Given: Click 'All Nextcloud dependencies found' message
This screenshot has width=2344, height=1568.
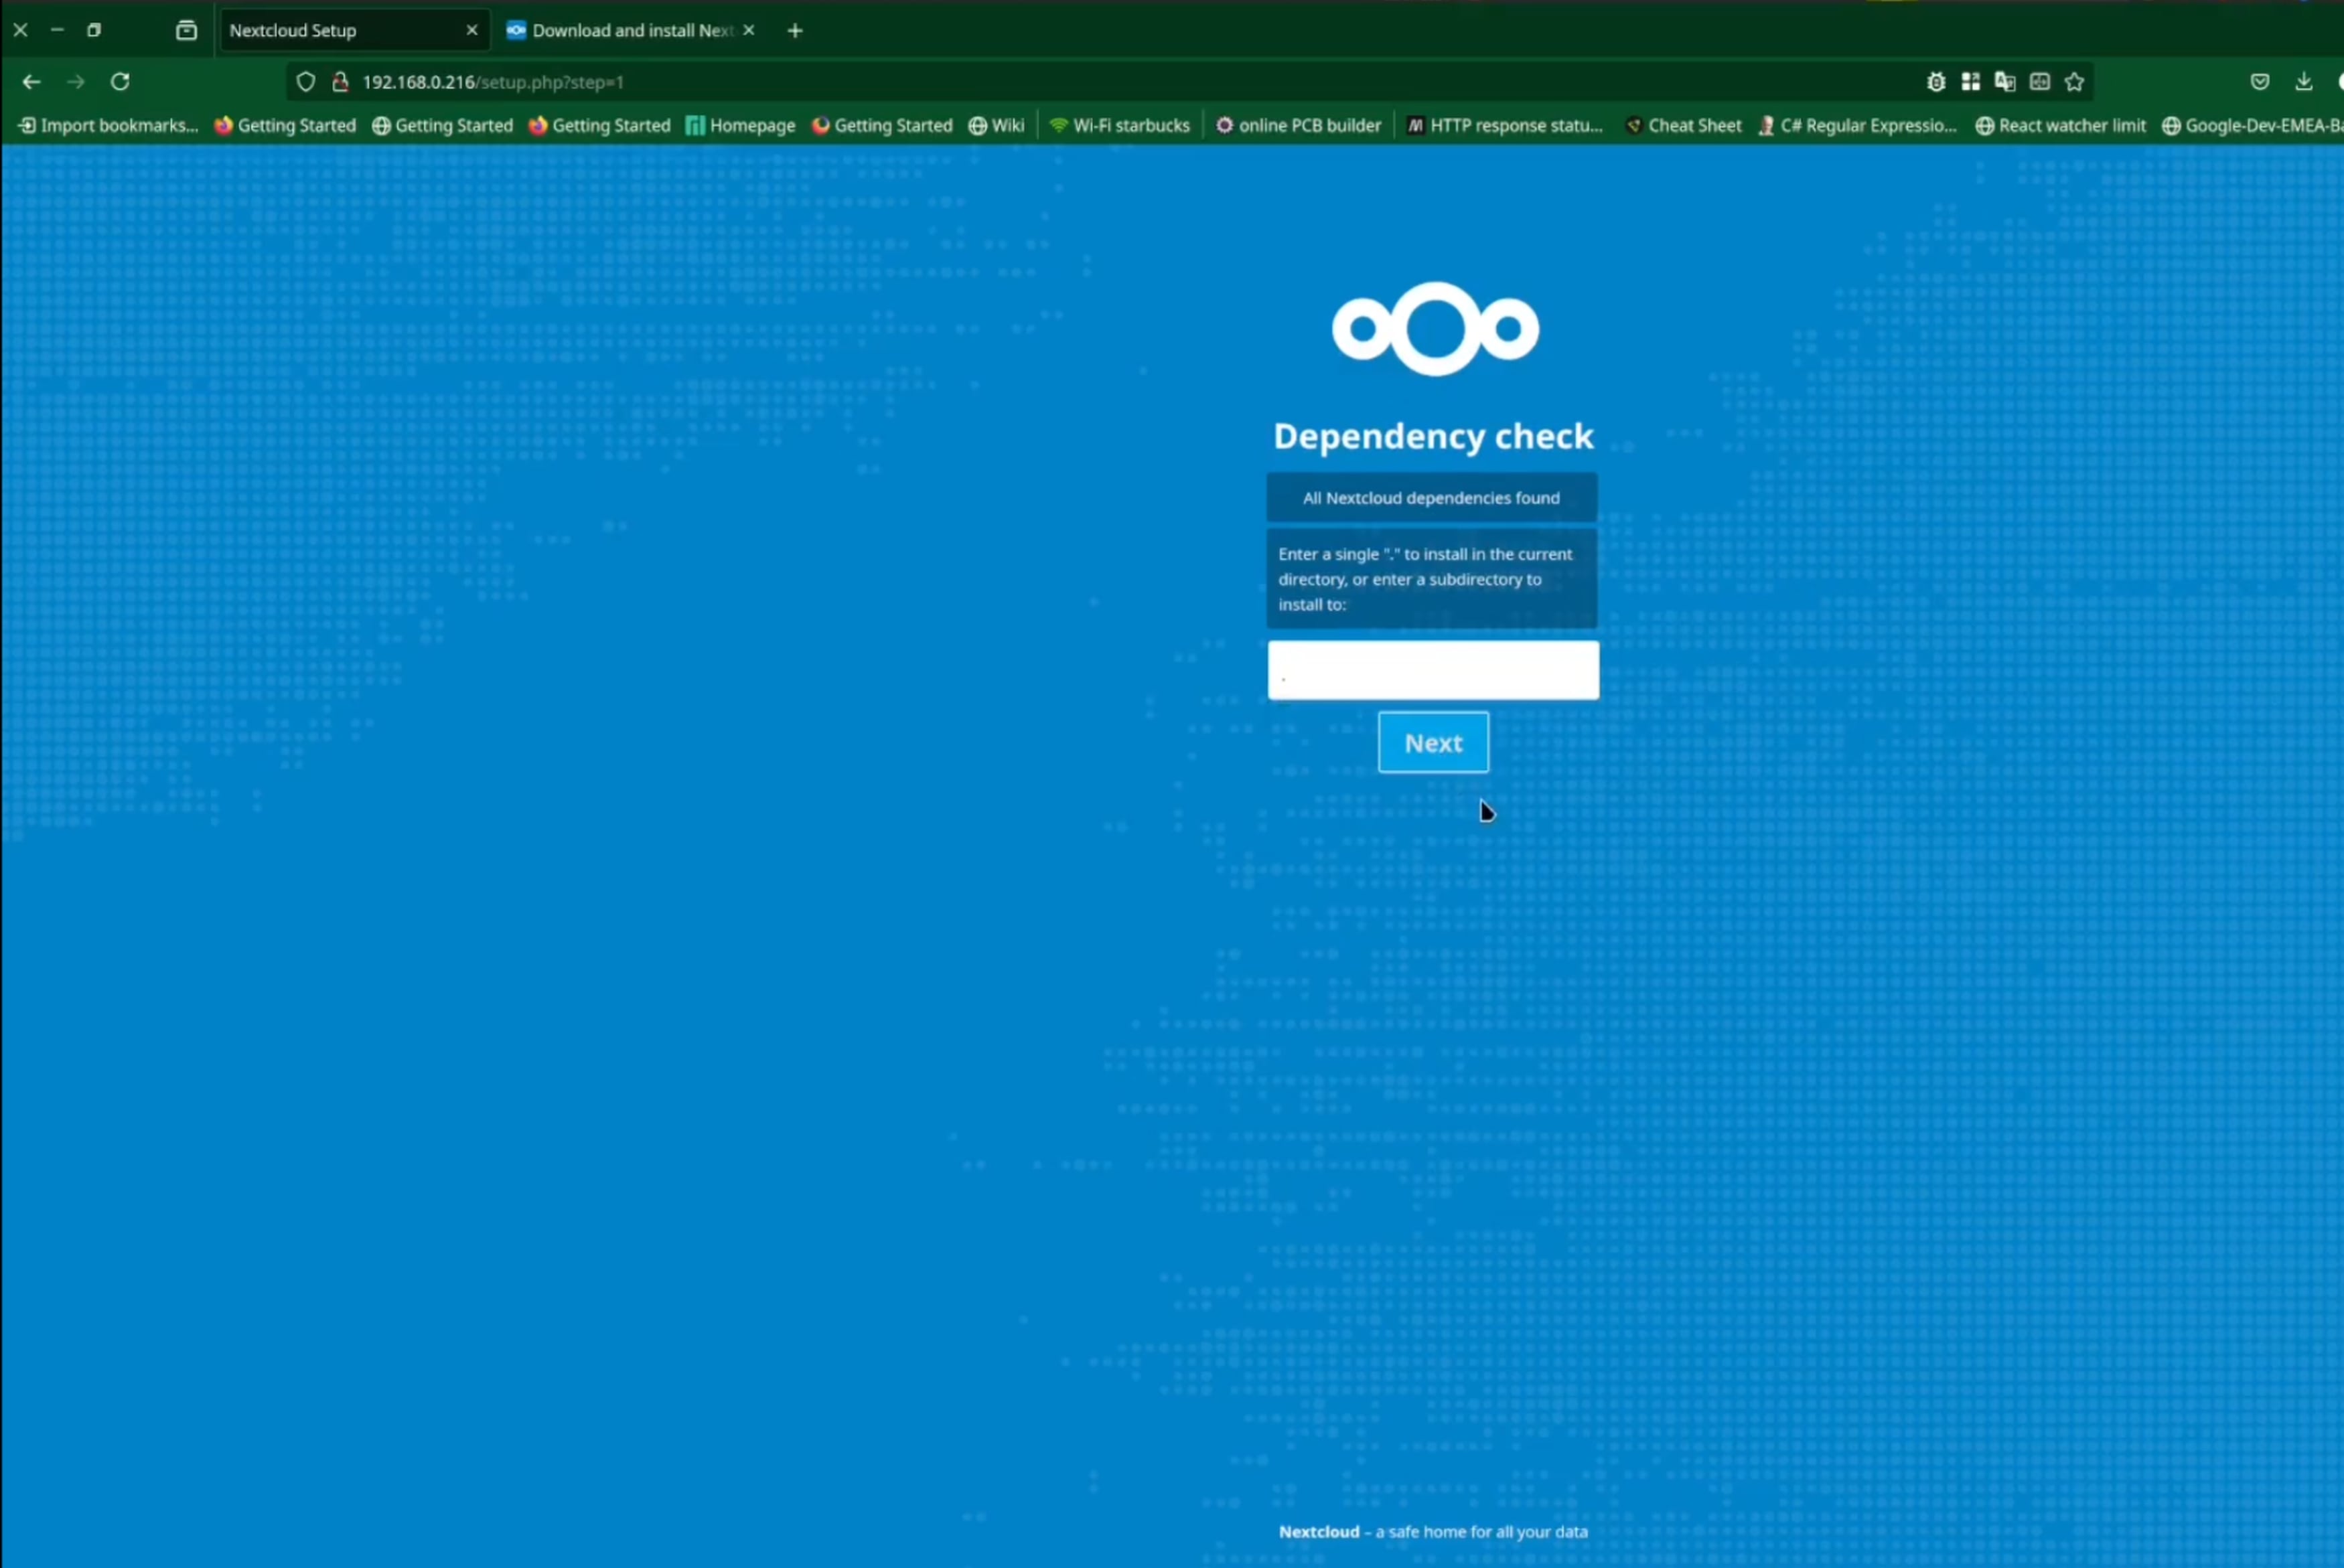Looking at the screenshot, I should tap(1431, 497).
